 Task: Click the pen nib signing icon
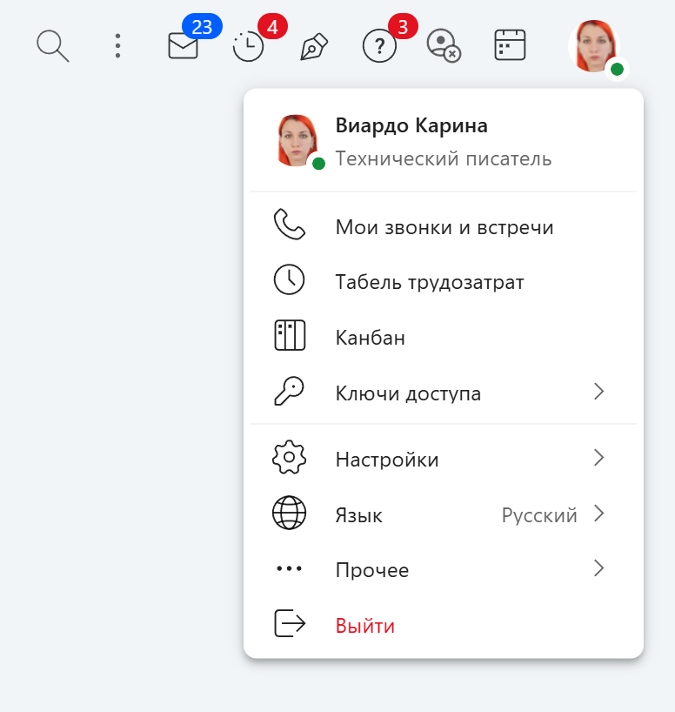(314, 46)
